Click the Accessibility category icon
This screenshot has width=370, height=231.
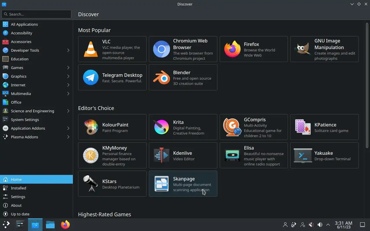coord(5,33)
